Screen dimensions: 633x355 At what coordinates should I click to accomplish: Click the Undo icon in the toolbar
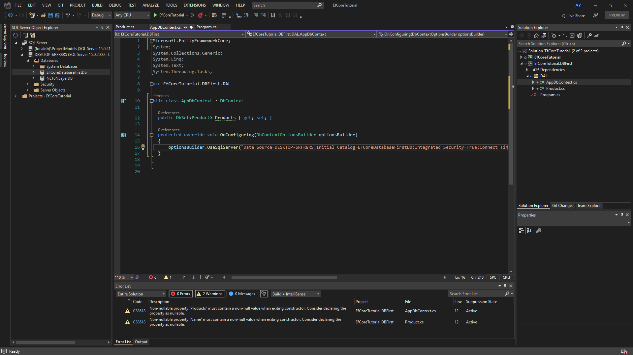click(68, 15)
